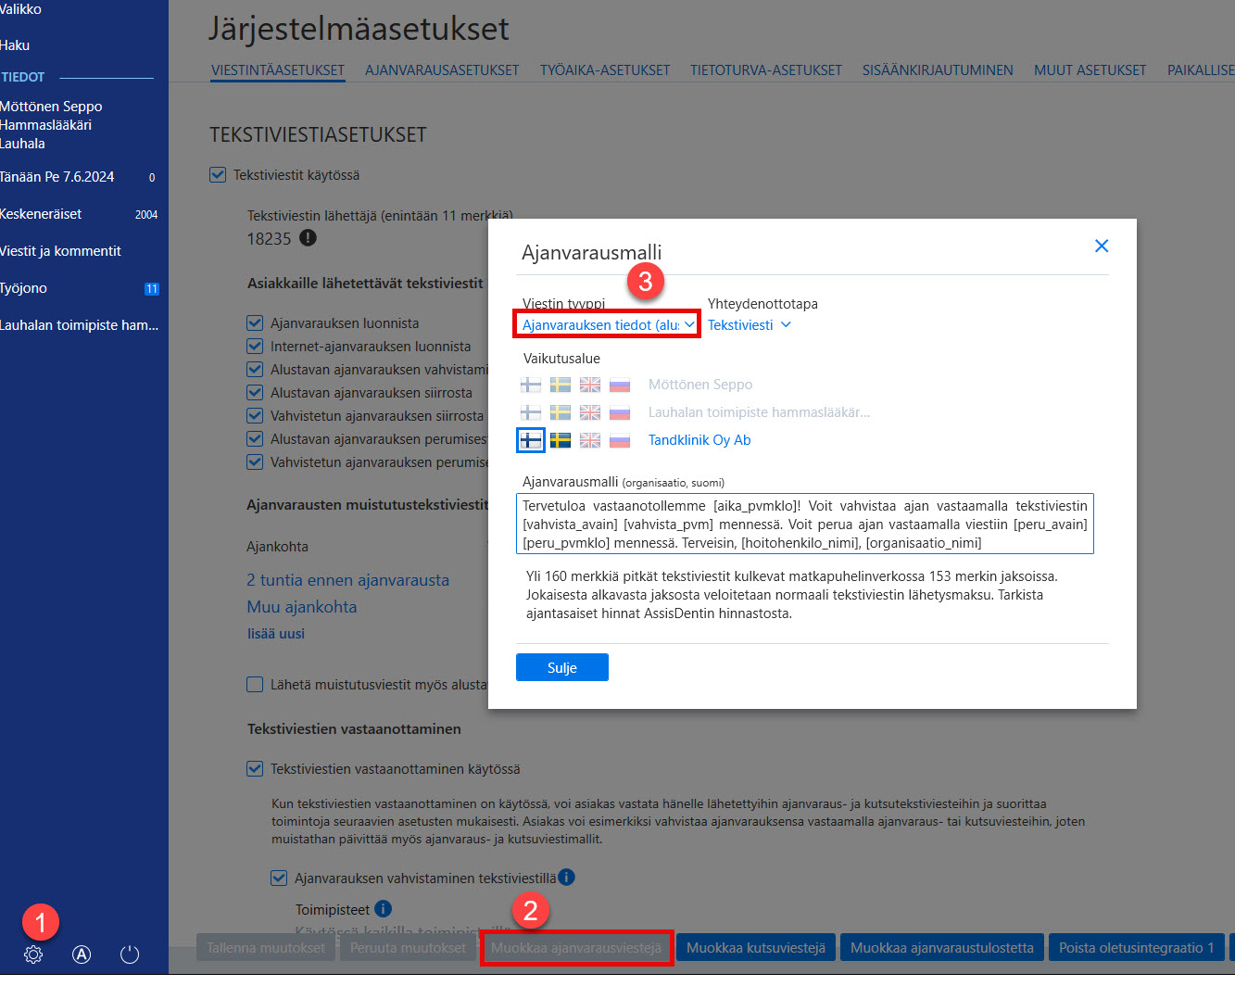Click into the Ajanvarausmalli message text field

click(805, 524)
